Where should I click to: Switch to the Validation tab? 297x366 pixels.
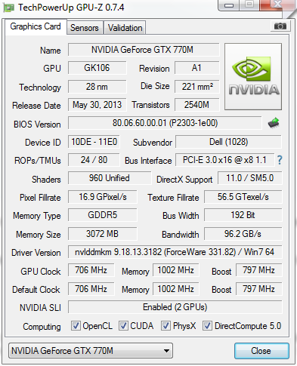pos(125,28)
